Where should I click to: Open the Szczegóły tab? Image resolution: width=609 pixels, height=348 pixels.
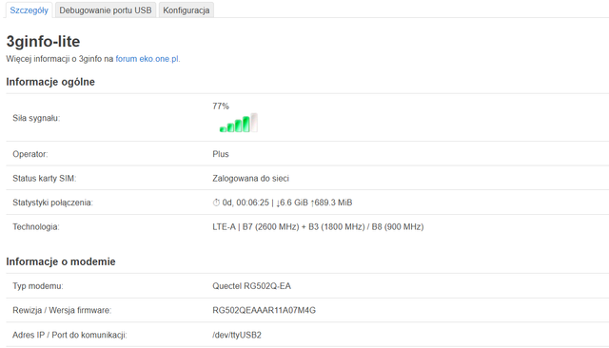29,10
